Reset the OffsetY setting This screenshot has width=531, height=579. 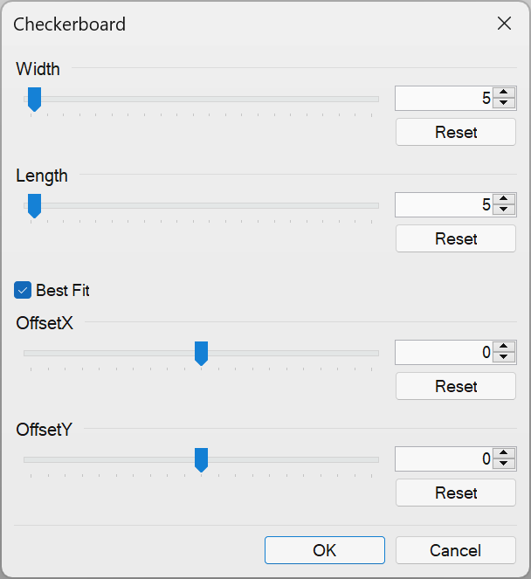(x=456, y=493)
